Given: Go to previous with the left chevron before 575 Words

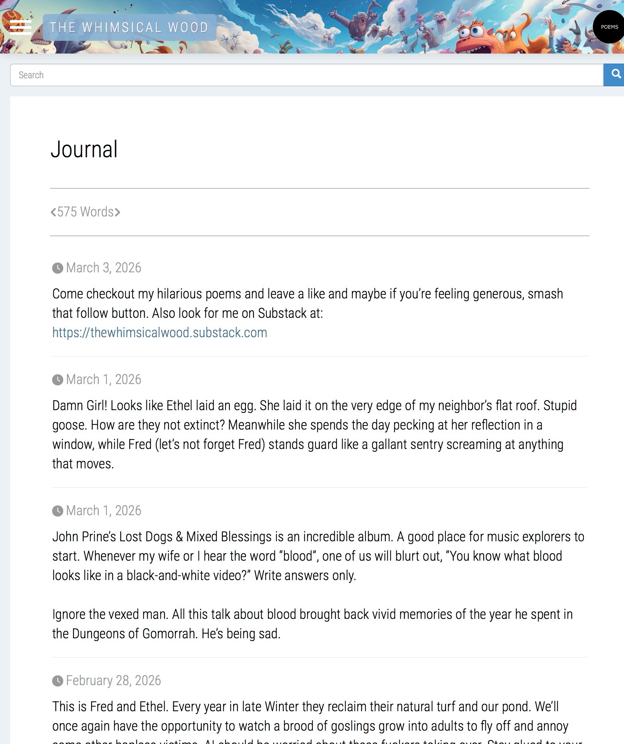Looking at the screenshot, I should click(x=54, y=212).
